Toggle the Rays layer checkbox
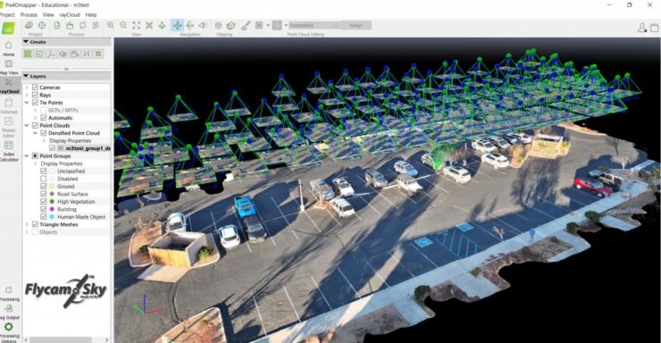This screenshot has width=661, height=343. point(35,95)
